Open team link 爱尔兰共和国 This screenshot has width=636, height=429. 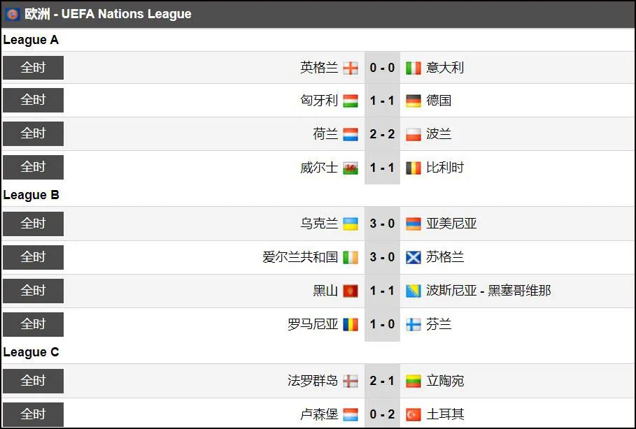coord(300,257)
